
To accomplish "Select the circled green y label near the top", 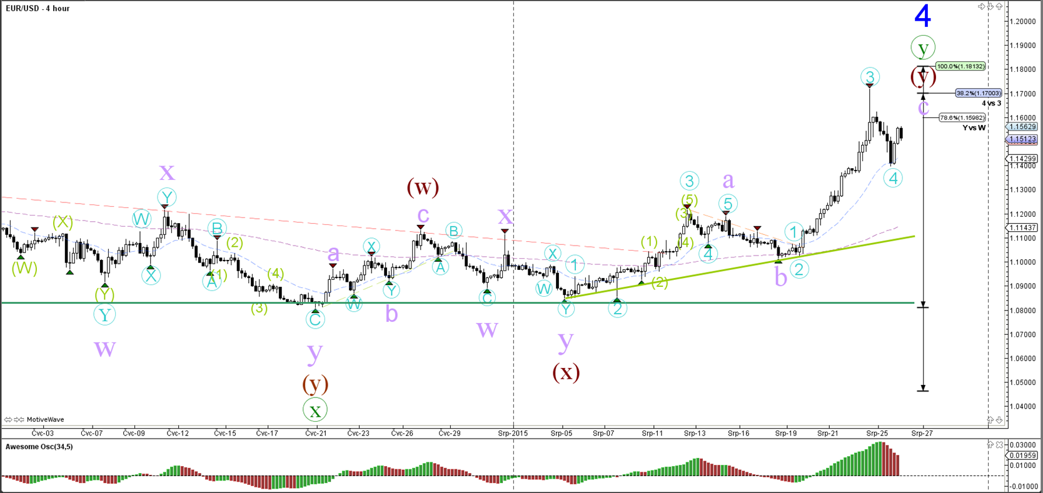I will 923,48.
